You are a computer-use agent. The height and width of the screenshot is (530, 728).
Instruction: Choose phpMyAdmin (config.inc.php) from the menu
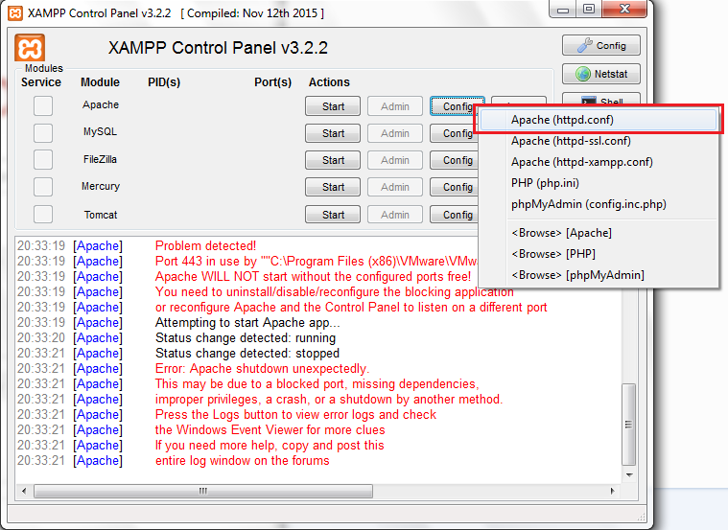[x=599, y=204]
